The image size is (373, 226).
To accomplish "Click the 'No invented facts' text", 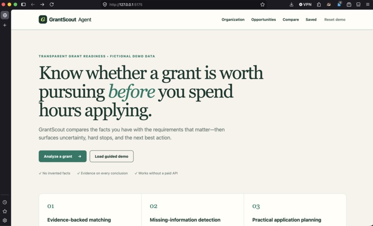I will [x=56, y=173].
